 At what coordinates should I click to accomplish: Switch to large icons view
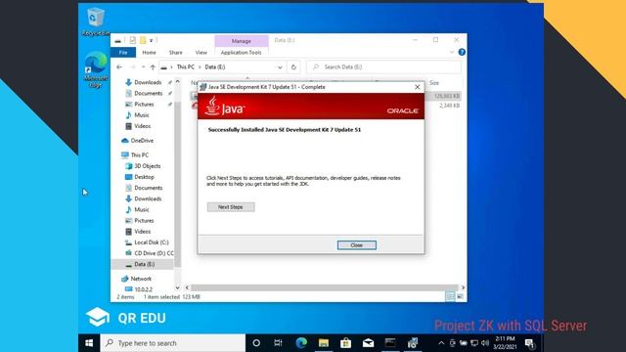pyautogui.click(x=460, y=296)
